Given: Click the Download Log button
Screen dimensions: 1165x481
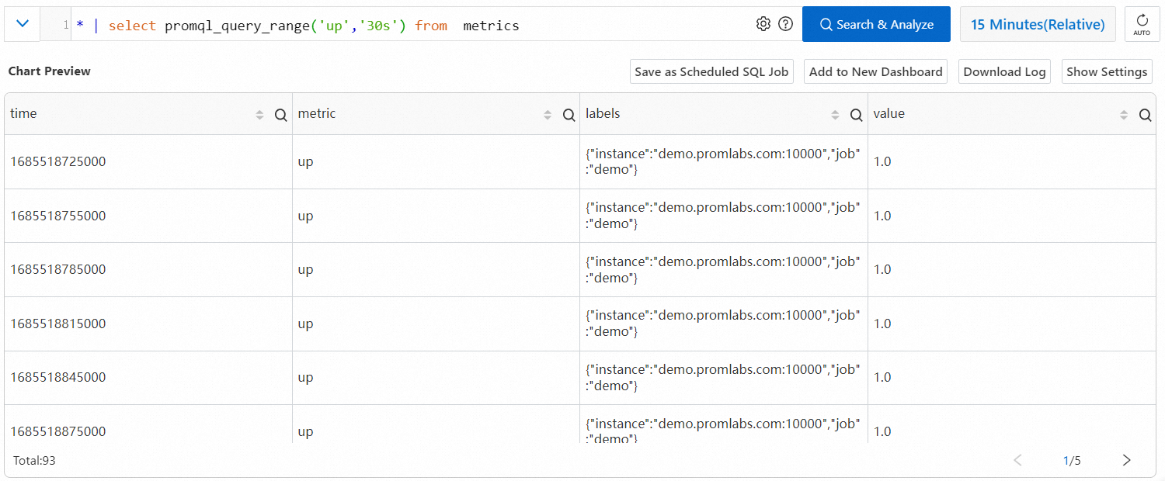Looking at the screenshot, I should click(1004, 71).
